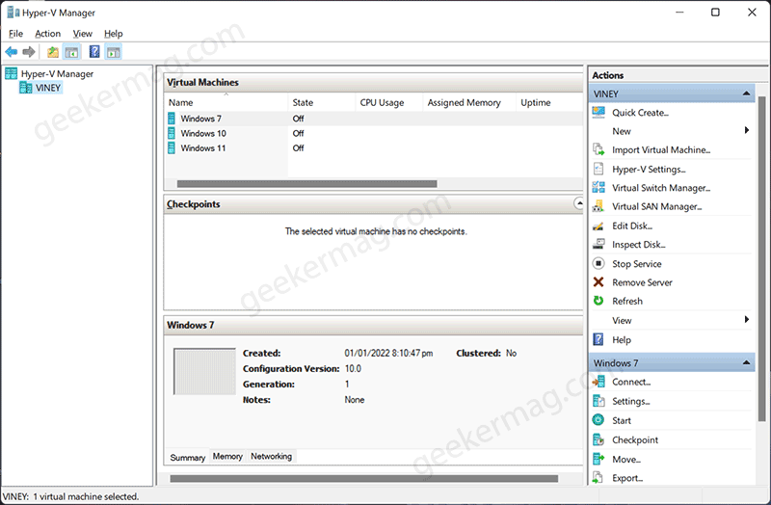Click the Stop Service icon
Image resolution: width=771 pixels, height=505 pixels.
tap(598, 263)
